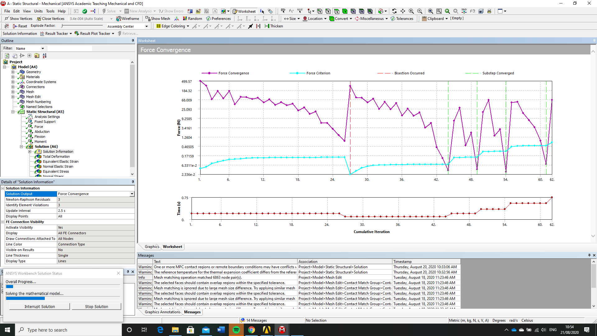Click the Random colors icon

coord(192,19)
